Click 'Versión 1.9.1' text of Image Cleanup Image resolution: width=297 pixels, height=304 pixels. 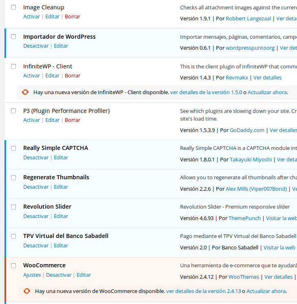(195, 18)
